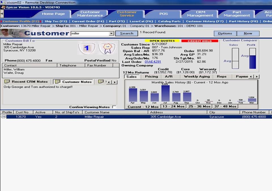The image size is (272, 191).
Task: Open the customer search dropdown list
Action: 112,33
